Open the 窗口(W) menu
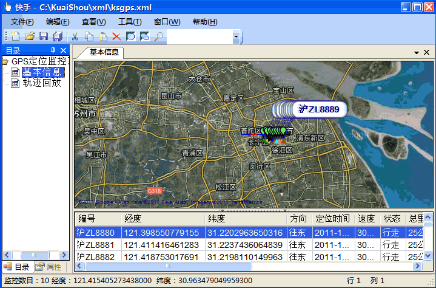Image resolution: width=436 pixels, height=288 pixels. click(167, 22)
